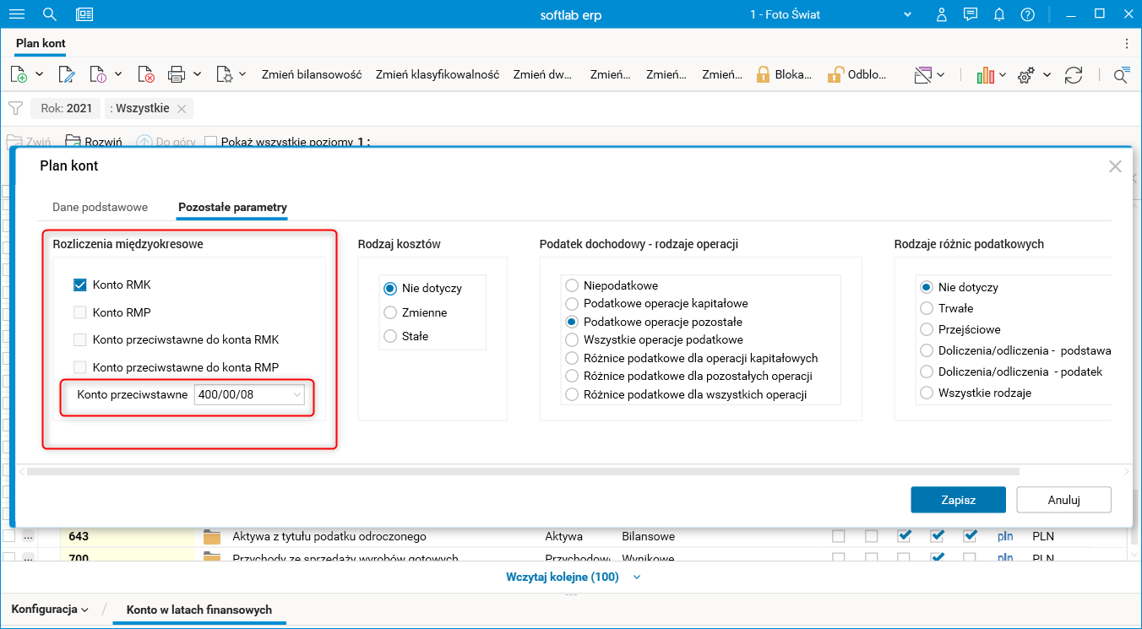Expand the company selector 1 - Foto Świat
This screenshot has width=1142, height=629.
(x=908, y=14)
